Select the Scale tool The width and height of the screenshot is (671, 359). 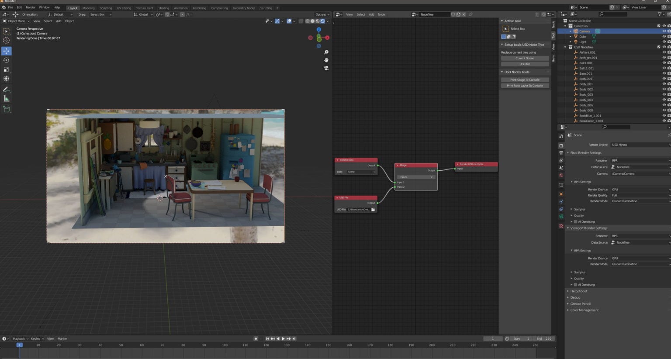(x=7, y=69)
